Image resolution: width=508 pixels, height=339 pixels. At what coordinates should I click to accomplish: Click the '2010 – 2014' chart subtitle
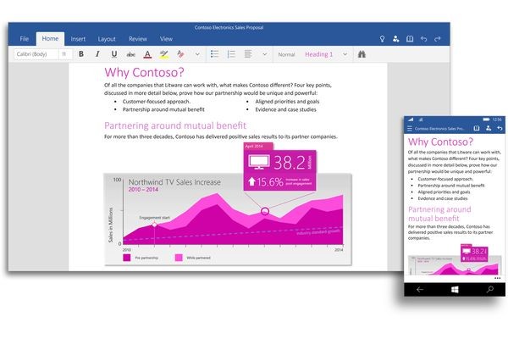[x=143, y=190]
